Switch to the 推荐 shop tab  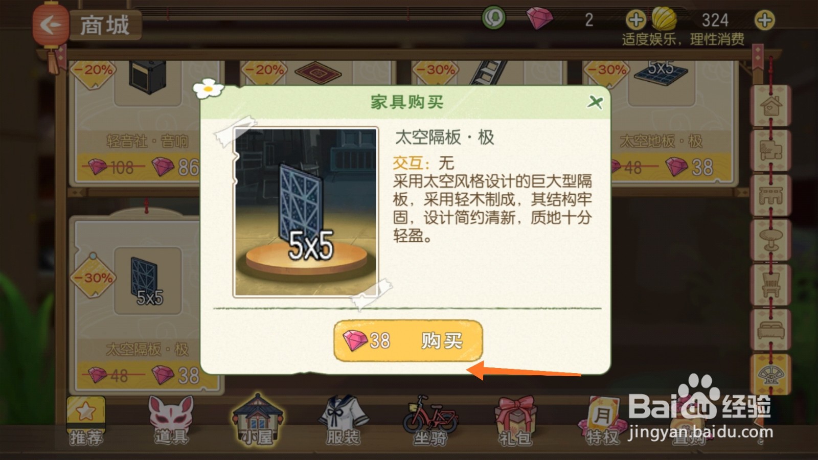pyautogui.click(x=86, y=421)
